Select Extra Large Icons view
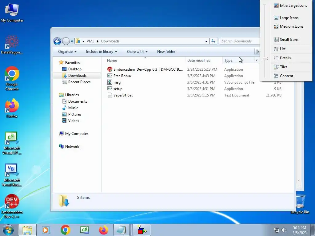 [290, 6]
